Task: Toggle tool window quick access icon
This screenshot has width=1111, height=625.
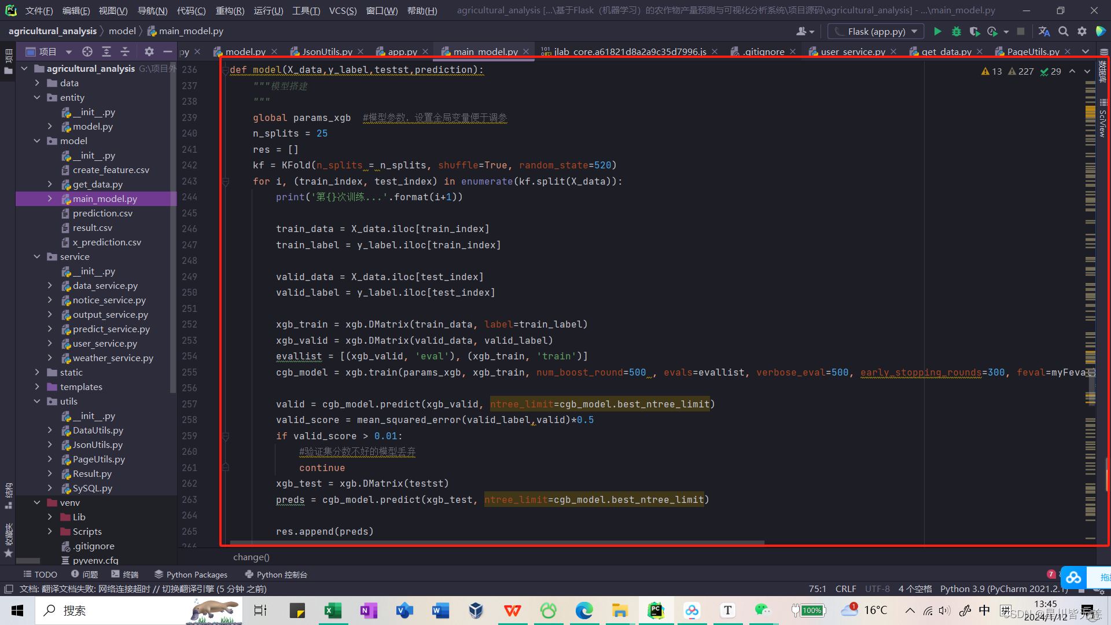Action: tap(9, 589)
